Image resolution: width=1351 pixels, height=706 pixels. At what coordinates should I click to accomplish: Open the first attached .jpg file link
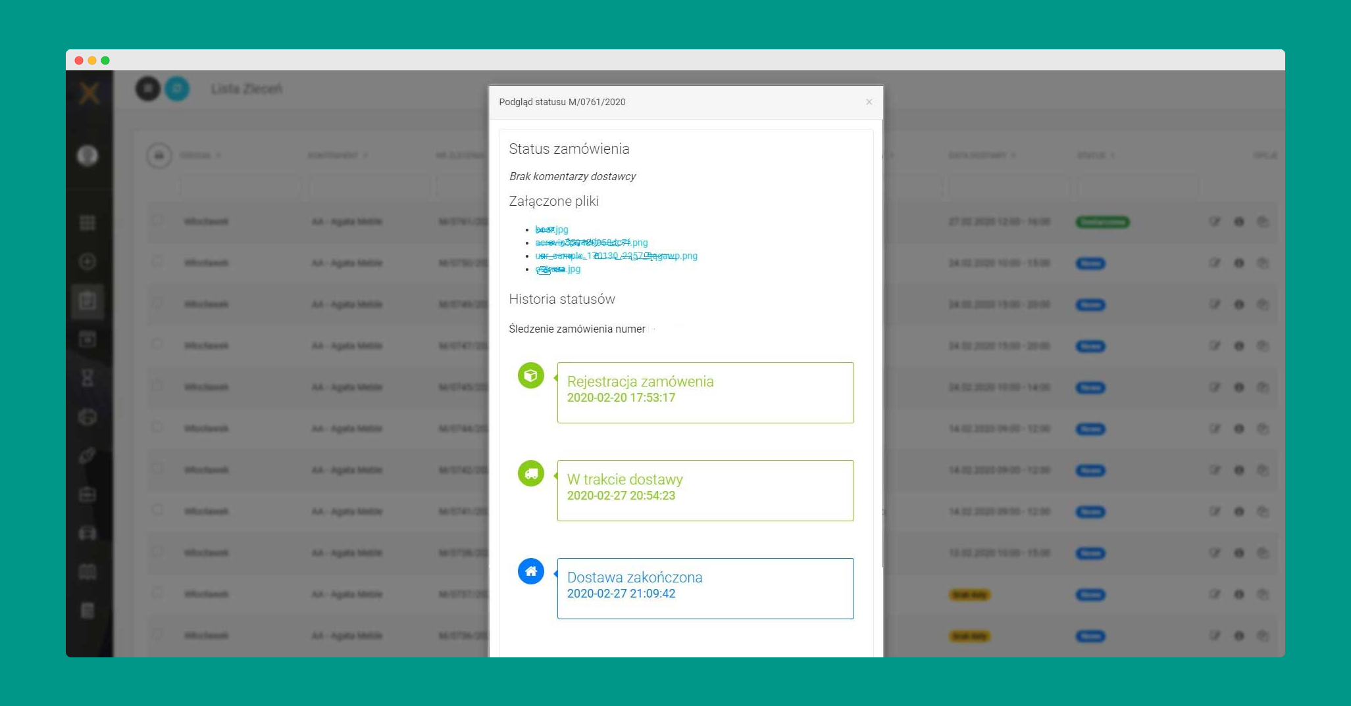[551, 229]
